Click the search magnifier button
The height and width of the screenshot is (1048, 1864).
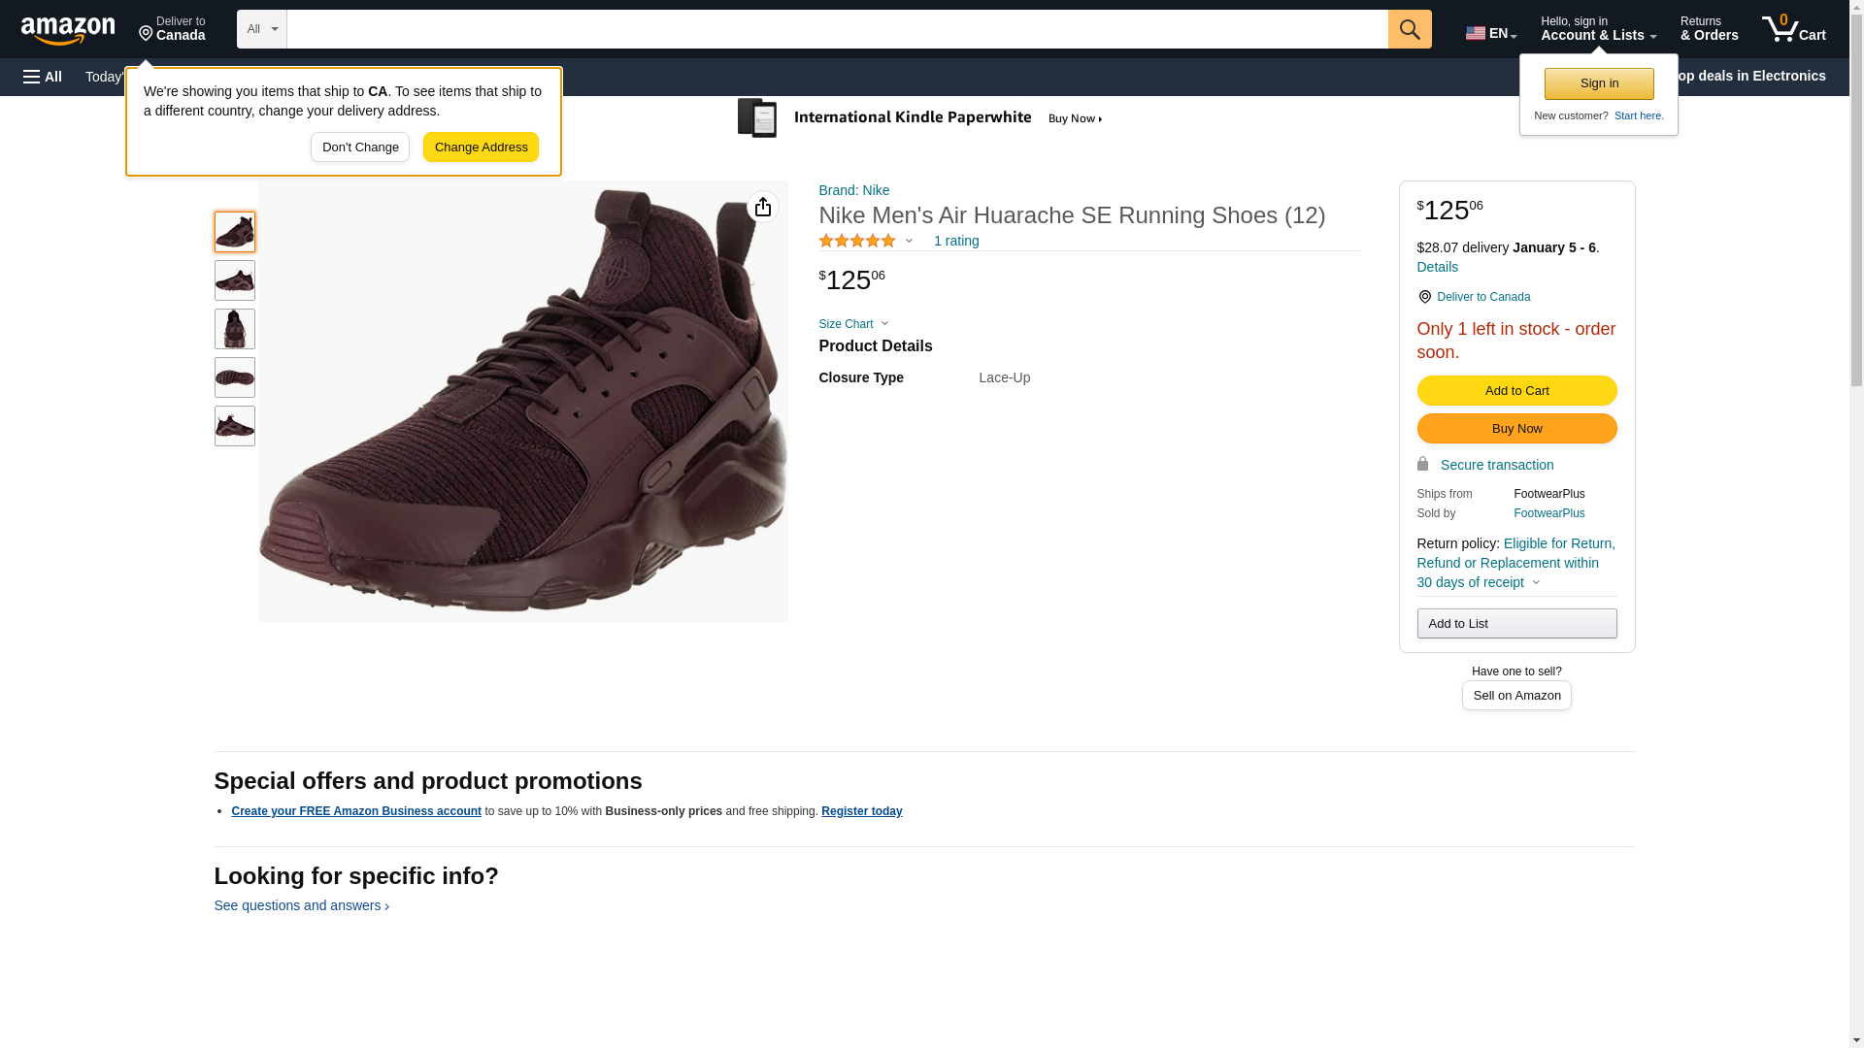[x=1409, y=29]
